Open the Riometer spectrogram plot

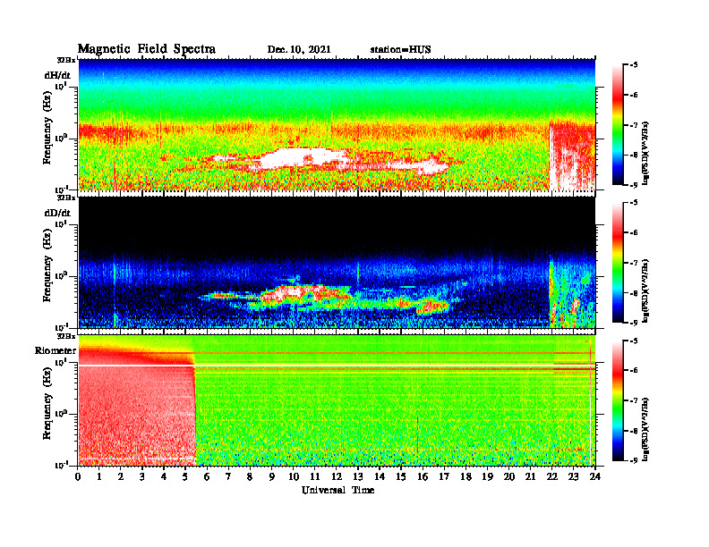pos(337,400)
